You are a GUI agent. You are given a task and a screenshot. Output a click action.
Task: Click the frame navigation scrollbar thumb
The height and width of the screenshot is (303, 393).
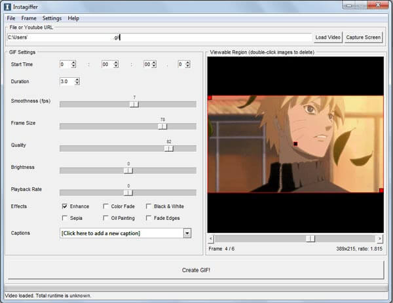tap(310, 239)
